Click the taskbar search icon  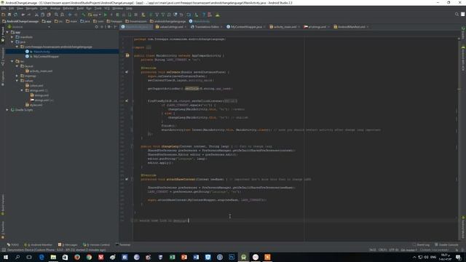click(x=17, y=257)
